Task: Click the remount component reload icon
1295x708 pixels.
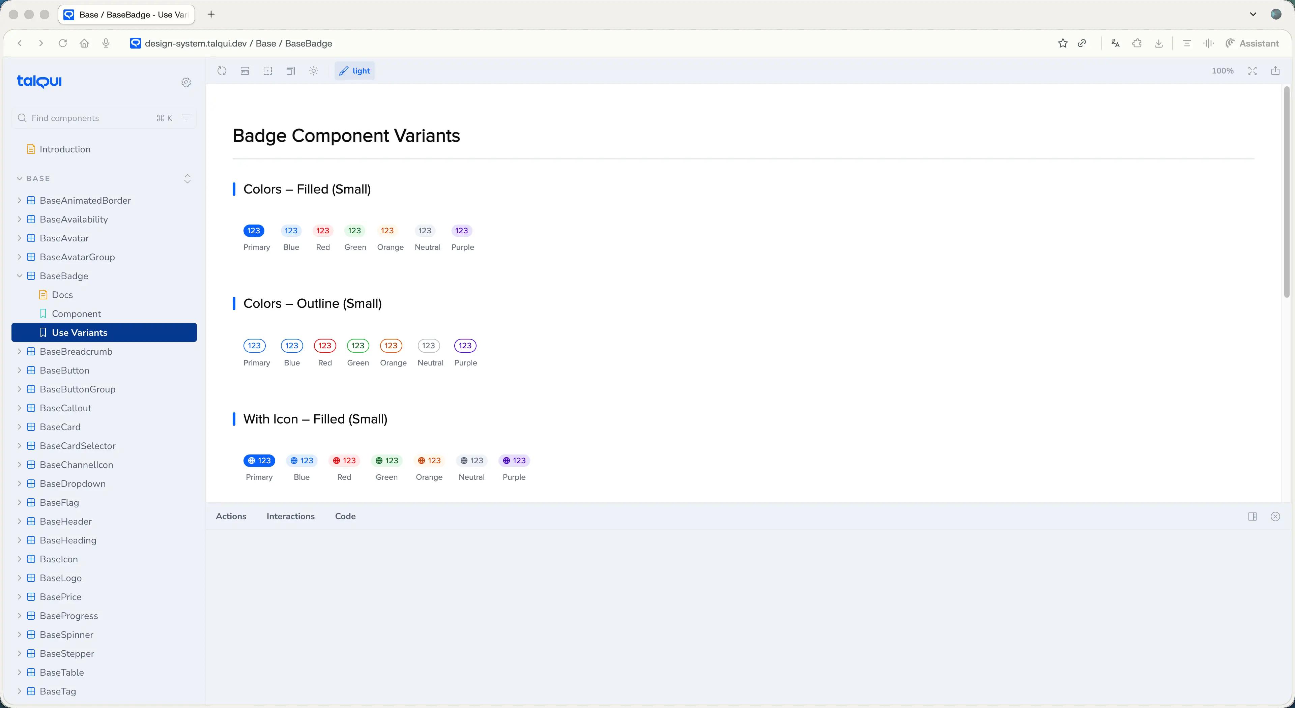Action: pyautogui.click(x=222, y=71)
